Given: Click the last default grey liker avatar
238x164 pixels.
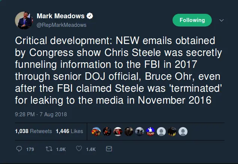Looking at the screenshot, I should tap(183, 131).
